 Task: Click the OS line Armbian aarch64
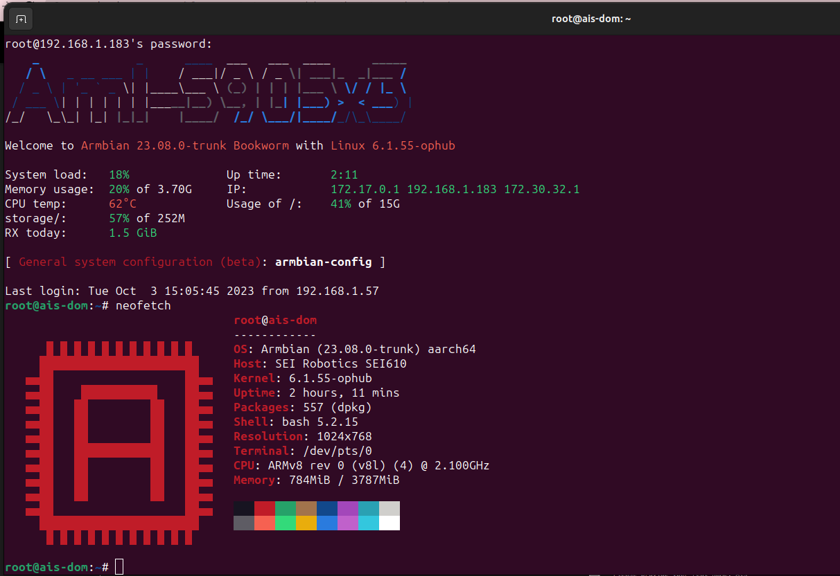[x=355, y=349]
